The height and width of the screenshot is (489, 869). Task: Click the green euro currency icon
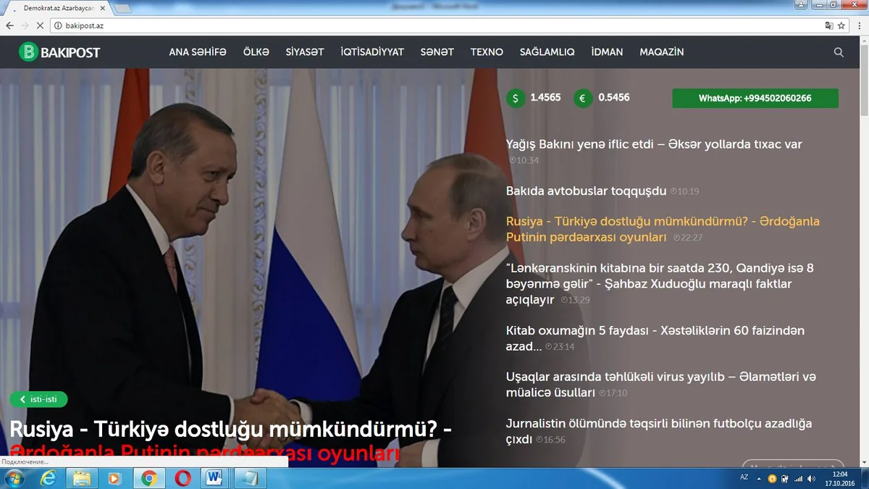[583, 98]
